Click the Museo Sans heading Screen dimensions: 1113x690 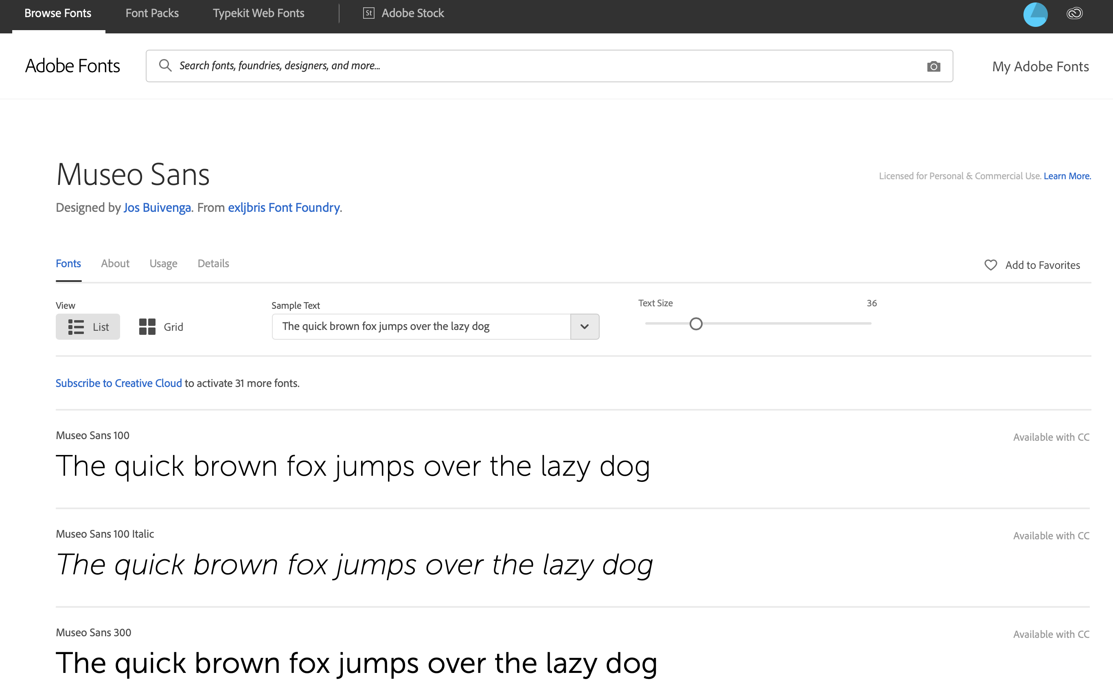pos(133,174)
